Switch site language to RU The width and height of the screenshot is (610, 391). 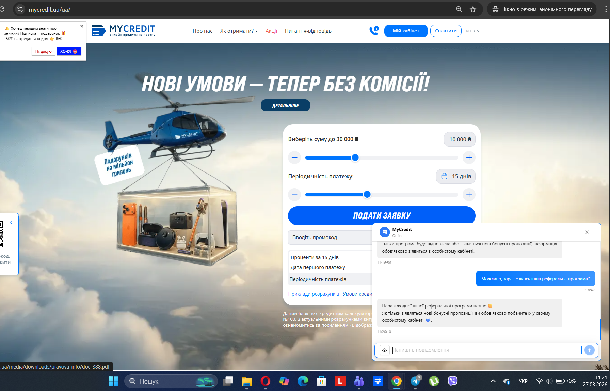pyautogui.click(x=468, y=31)
